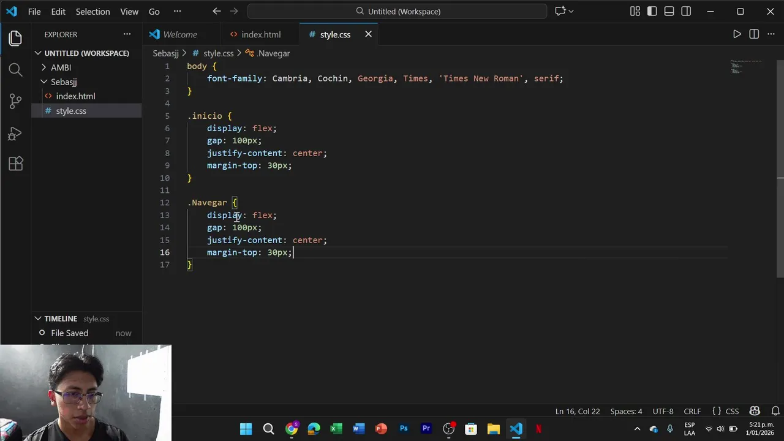Open dropdown arrow beside Copilot chat icon
This screenshot has height=441, width=784.
(x=571, y=11)
